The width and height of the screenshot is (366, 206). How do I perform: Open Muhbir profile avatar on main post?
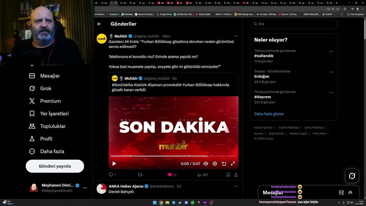coord(102,38)
